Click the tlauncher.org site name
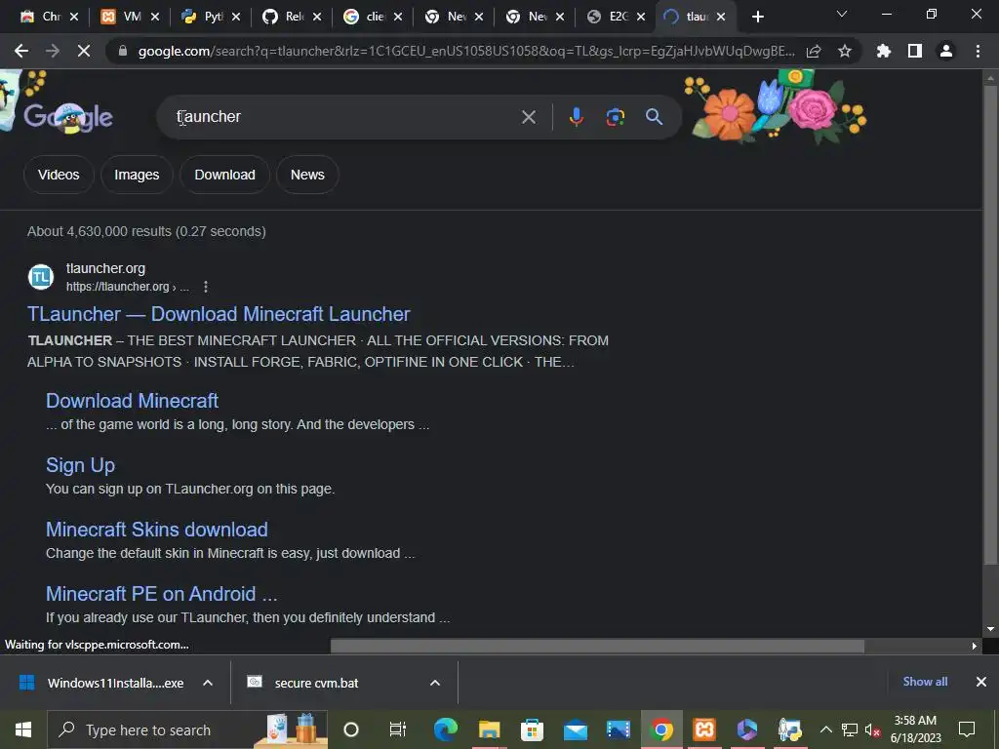Viewport: 999px width, 749px height. 105,269
